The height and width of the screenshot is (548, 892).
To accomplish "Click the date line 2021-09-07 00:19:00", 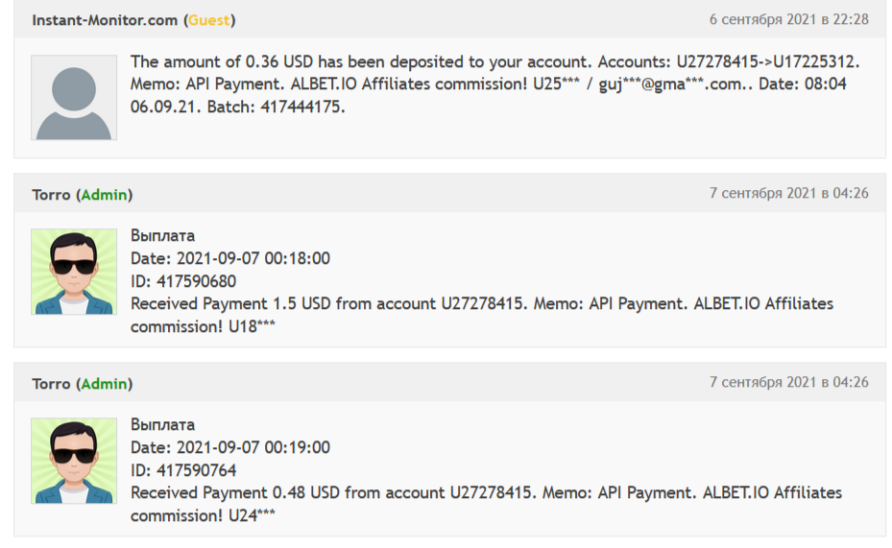I will (230, 447).
